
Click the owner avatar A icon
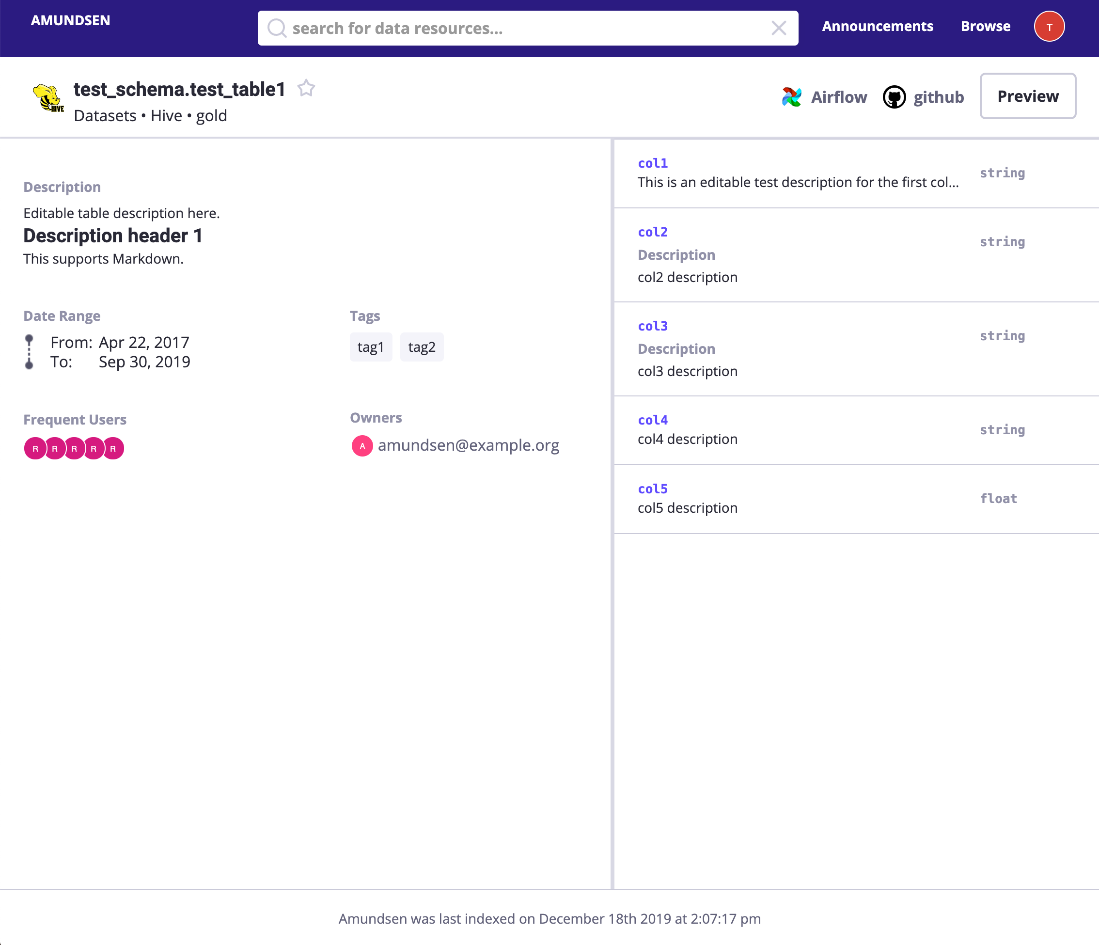point(362,446)
